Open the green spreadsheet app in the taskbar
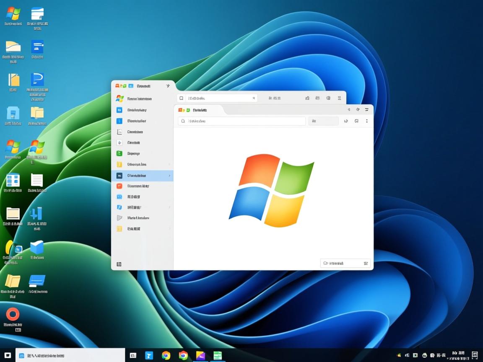This screenshot has width=483, height=362. [x=217, y=355]
